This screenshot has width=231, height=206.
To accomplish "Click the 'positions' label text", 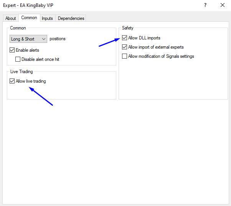I will coord(58,39).
